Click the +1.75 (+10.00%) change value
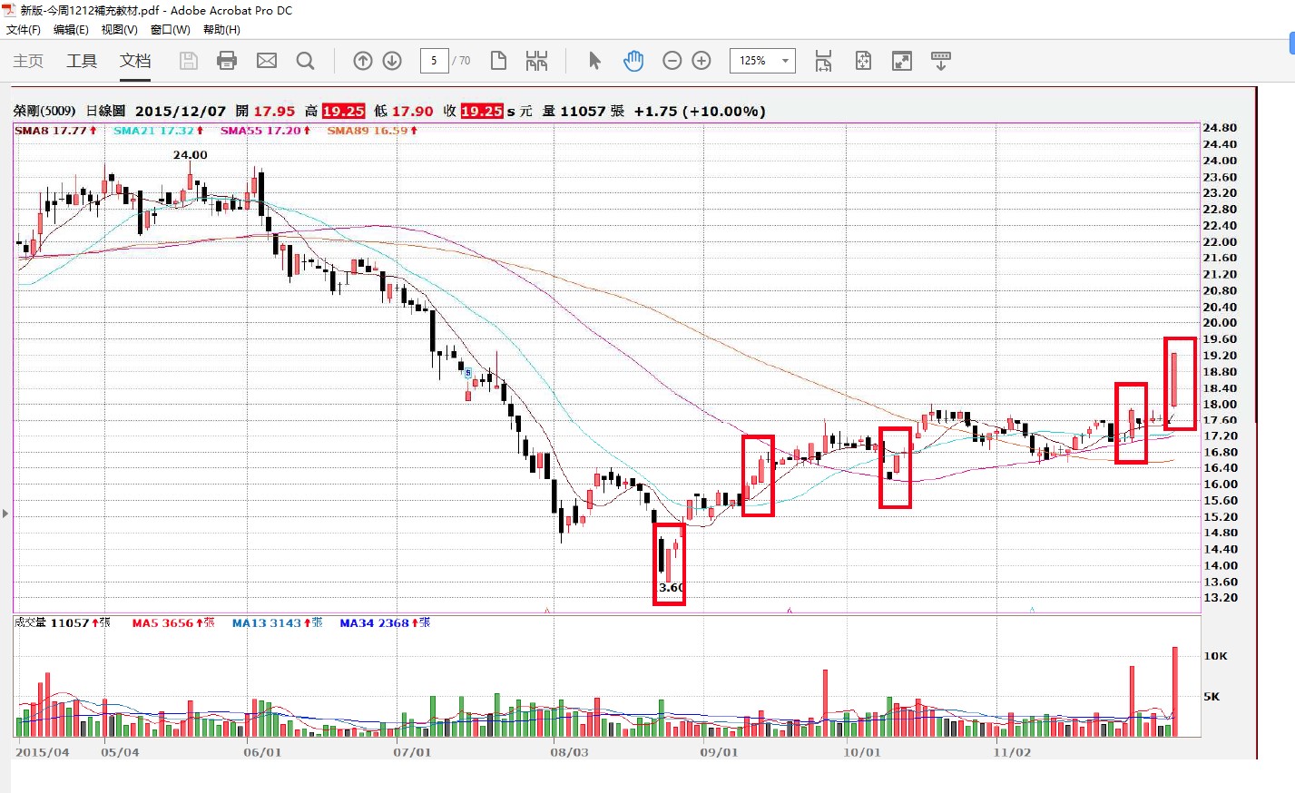Image resolution: width=1295 pixels, height=793 pixels. pos(700,111)
